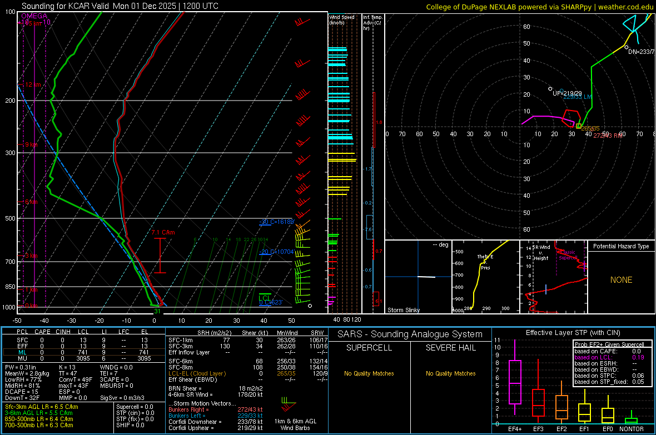The height and width of the screenshot is (435, 656).
Task: Click the -30 C=16188' height label
Action: tap(277, 222)
